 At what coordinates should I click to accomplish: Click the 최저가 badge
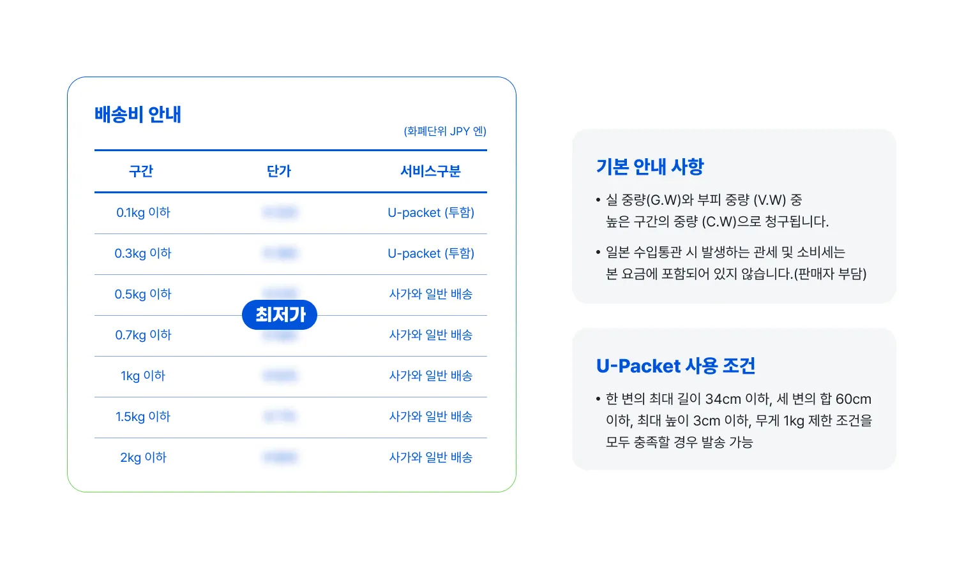coord(280,314)
